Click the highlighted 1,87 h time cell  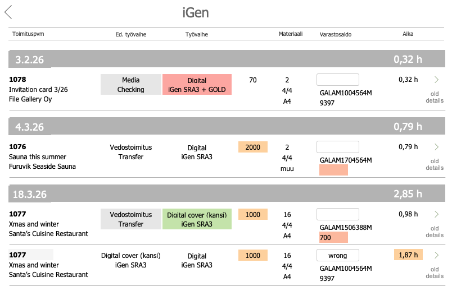[x=408, y=255]
